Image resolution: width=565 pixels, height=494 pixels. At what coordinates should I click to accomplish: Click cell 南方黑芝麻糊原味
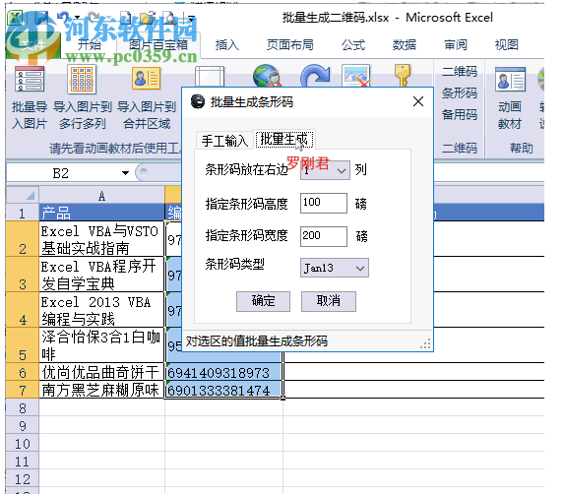click(101, 390)
